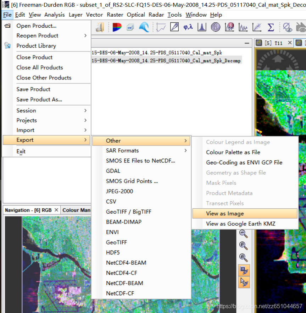Select the polyline drawing tool icon

[x=161, y=27]
